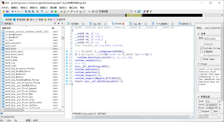The width and height of the screenshot is (224, 122).
Task: Select main_encrypt1 in the functions list
Action: 13,43
